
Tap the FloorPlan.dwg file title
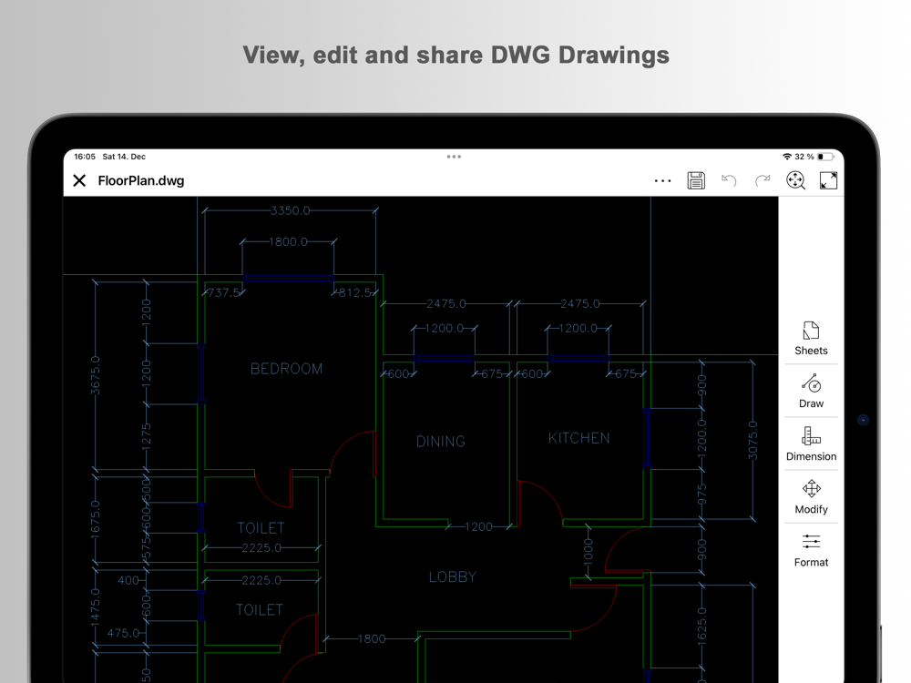pyautogui.click(x=141, y=180)
